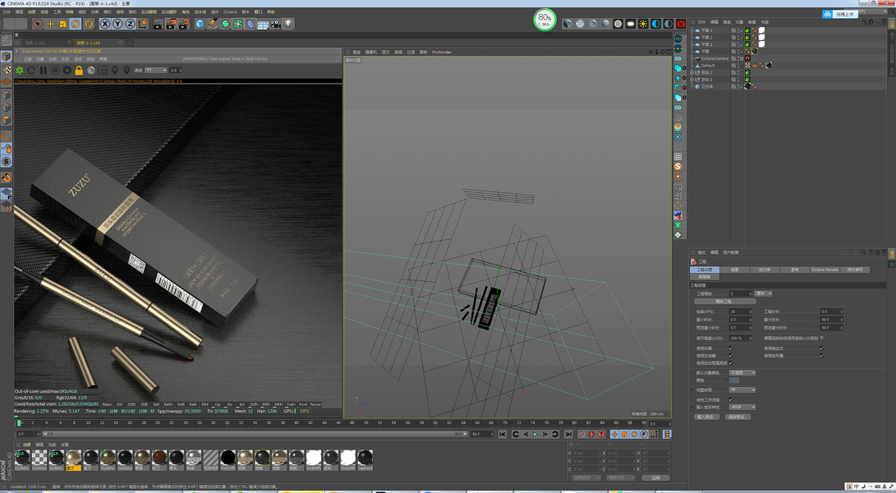This screenshot has height=493, width=896.
Task: Open the deformer objects icon
Action: 250,24
